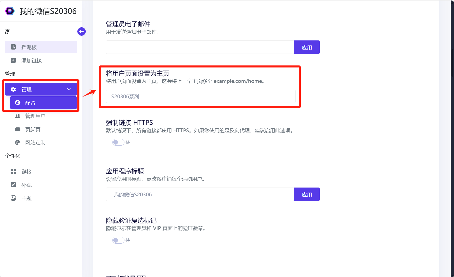
Task: Apply the 应用程序标题 change
Action: pyautogui.click(x=307, y=194)
